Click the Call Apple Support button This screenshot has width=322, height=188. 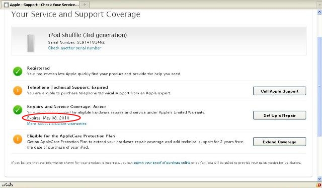click(280, 91)
